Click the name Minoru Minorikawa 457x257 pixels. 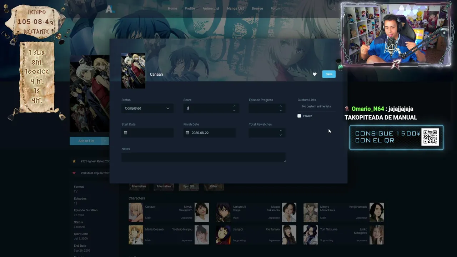point(327,208)
